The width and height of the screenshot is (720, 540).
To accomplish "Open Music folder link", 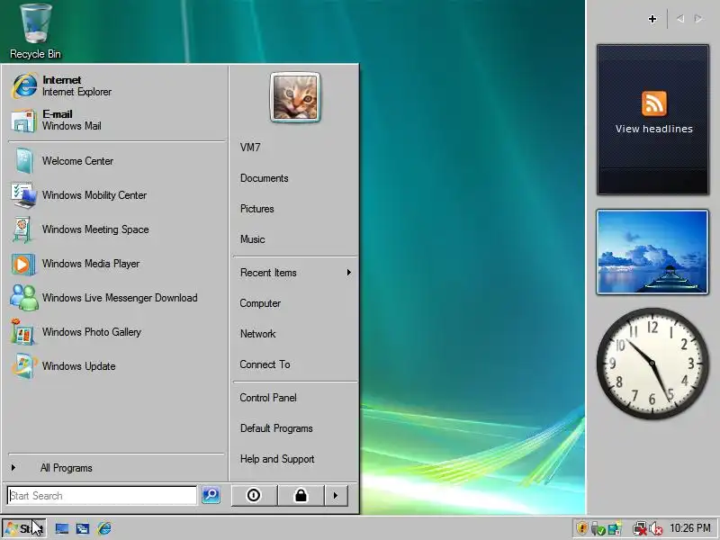I will tap(295, 239).
